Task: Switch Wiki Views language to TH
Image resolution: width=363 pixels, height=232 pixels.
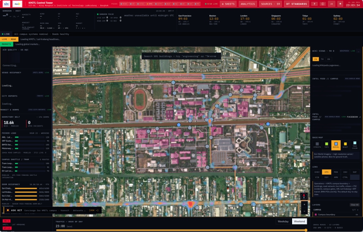Action: pos(322,59)
